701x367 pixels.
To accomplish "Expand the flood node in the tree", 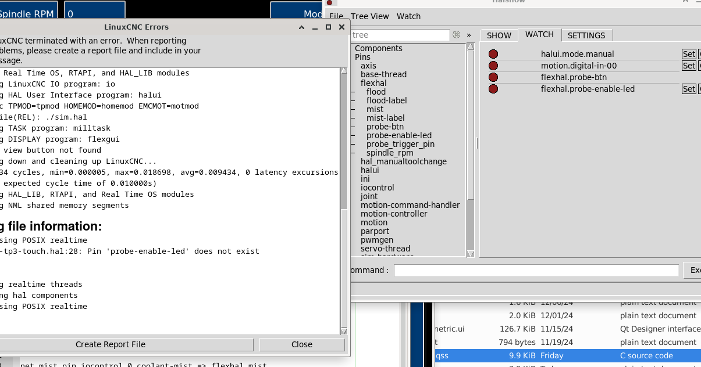I will [x=353, y=92].
